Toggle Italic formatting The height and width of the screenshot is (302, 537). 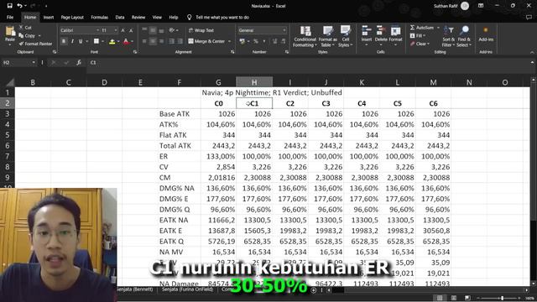point(72,41)
